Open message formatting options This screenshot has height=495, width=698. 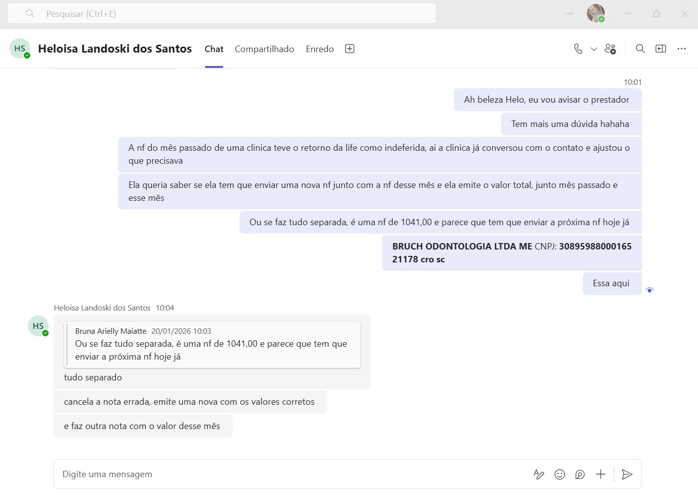539,475
